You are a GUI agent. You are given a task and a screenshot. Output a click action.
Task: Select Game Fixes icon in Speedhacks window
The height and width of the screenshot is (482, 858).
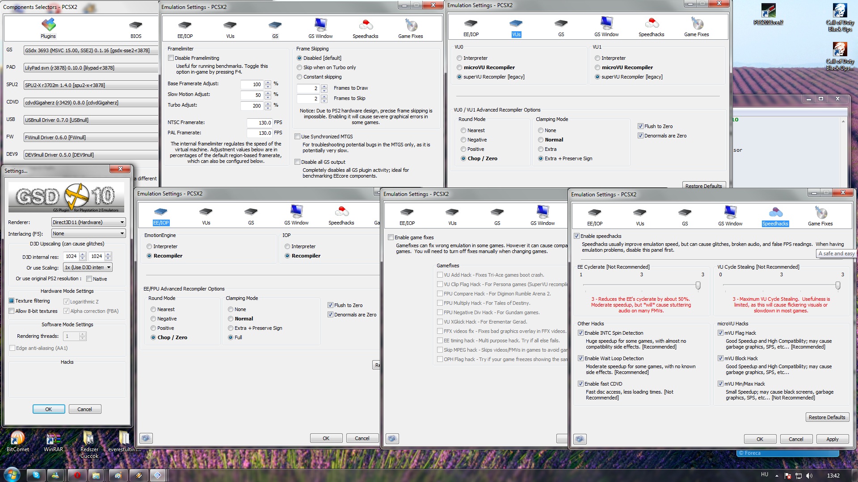coord(820,216)
